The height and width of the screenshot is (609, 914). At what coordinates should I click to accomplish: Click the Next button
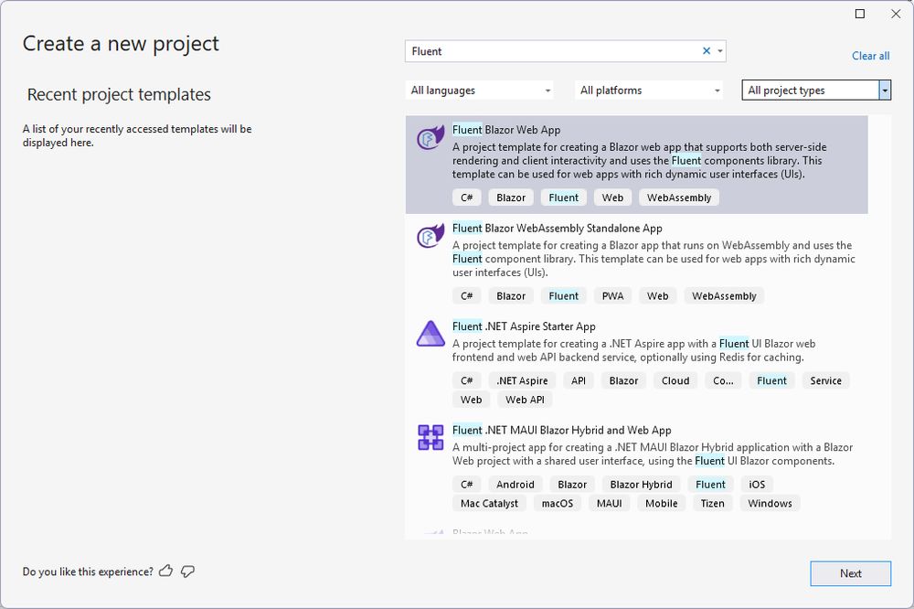[x=850, y=573]
